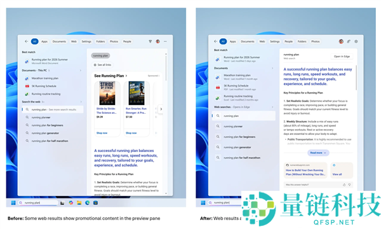This screenshot has width=381, height=229.
Task: Click the Excel icon for Running routine tracking in After panel
Action: pos(218,98)
